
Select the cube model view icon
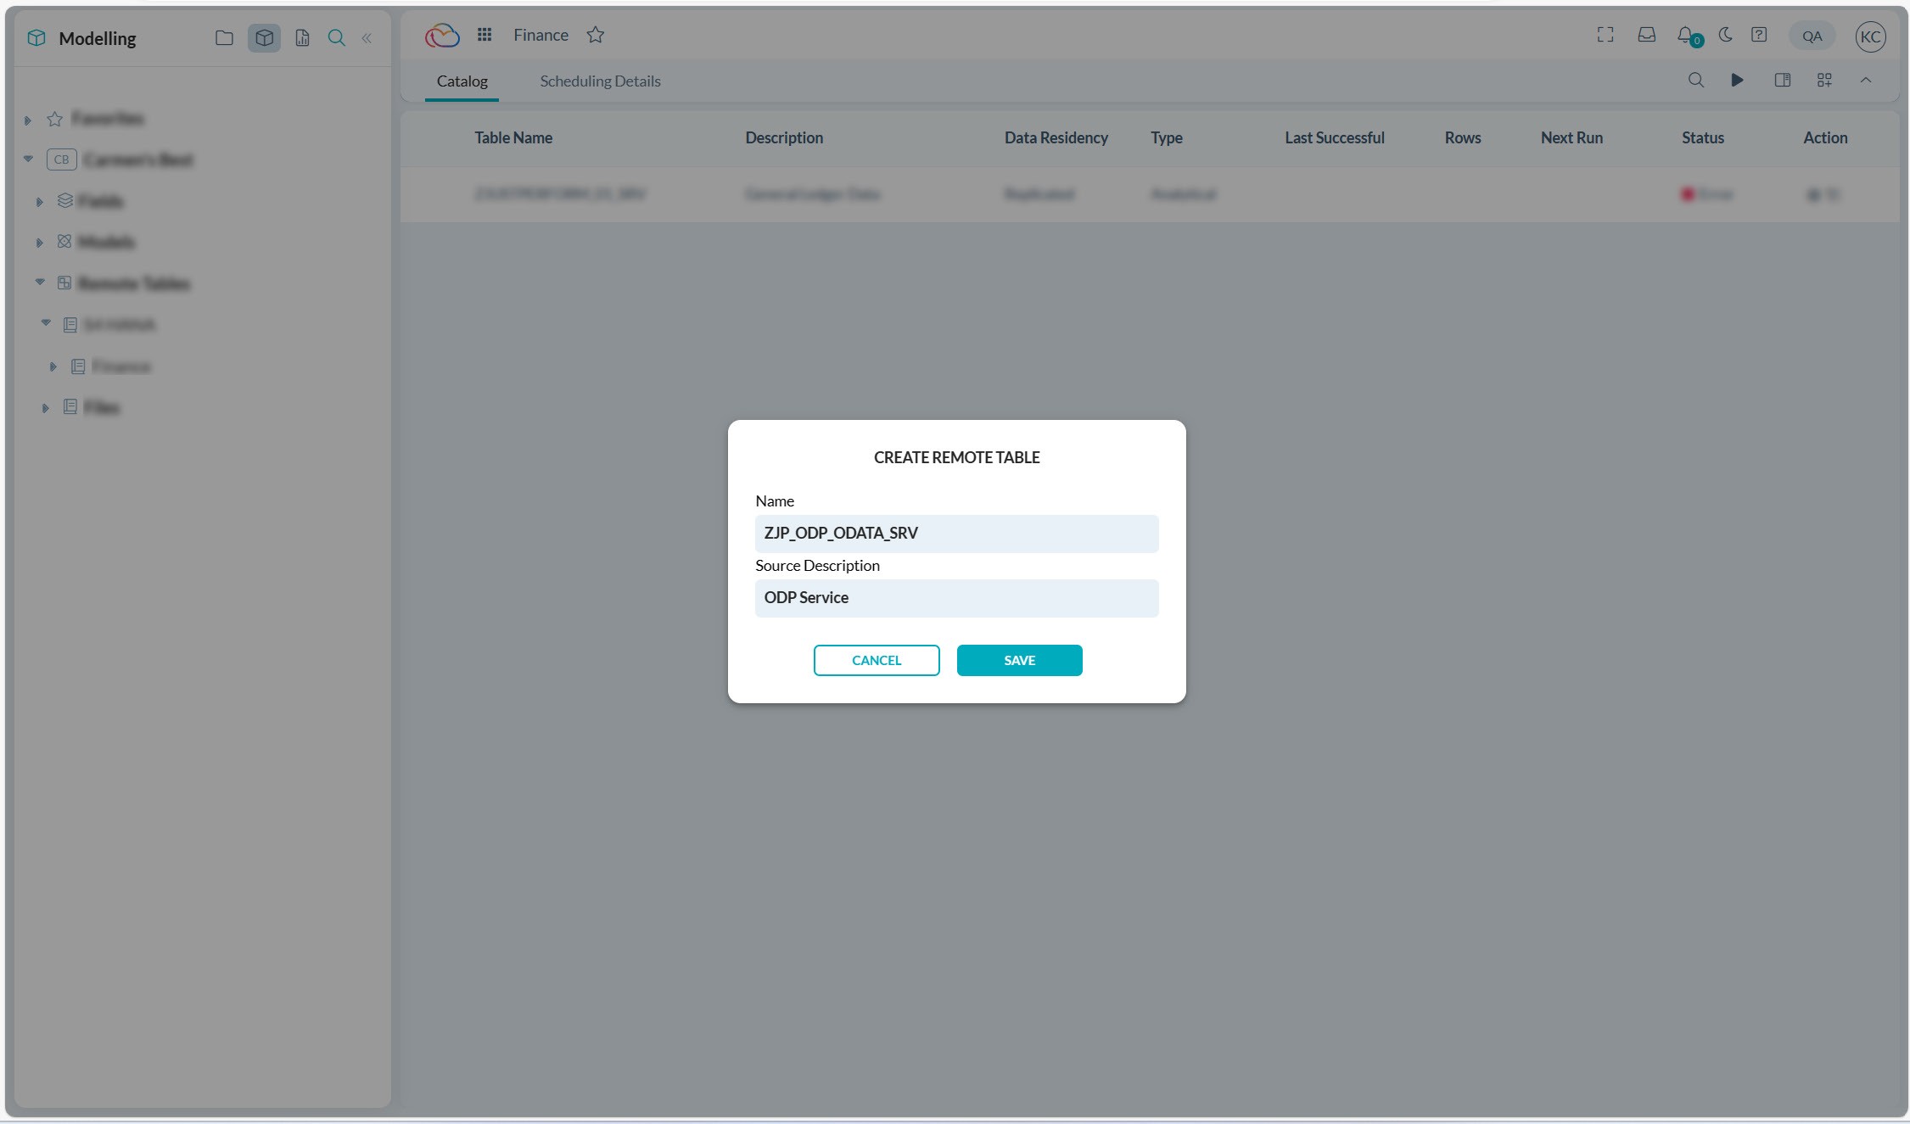click(264, 38)
